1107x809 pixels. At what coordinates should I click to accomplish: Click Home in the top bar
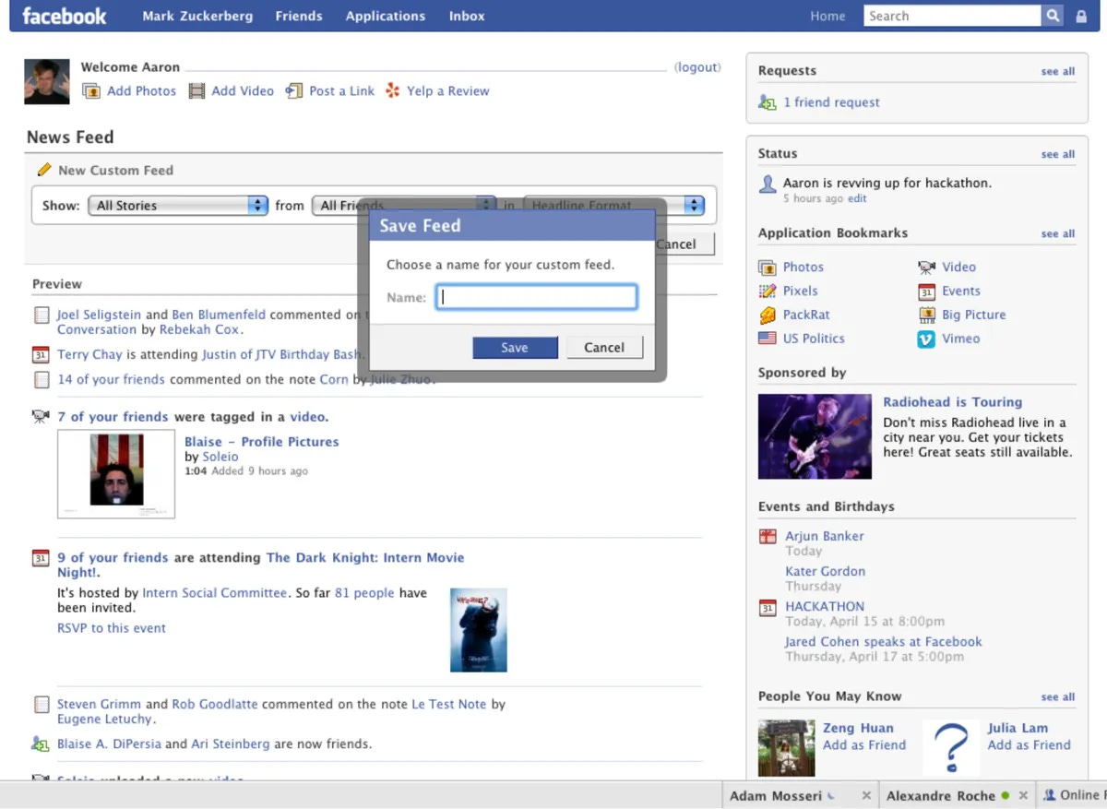point(827,16)
